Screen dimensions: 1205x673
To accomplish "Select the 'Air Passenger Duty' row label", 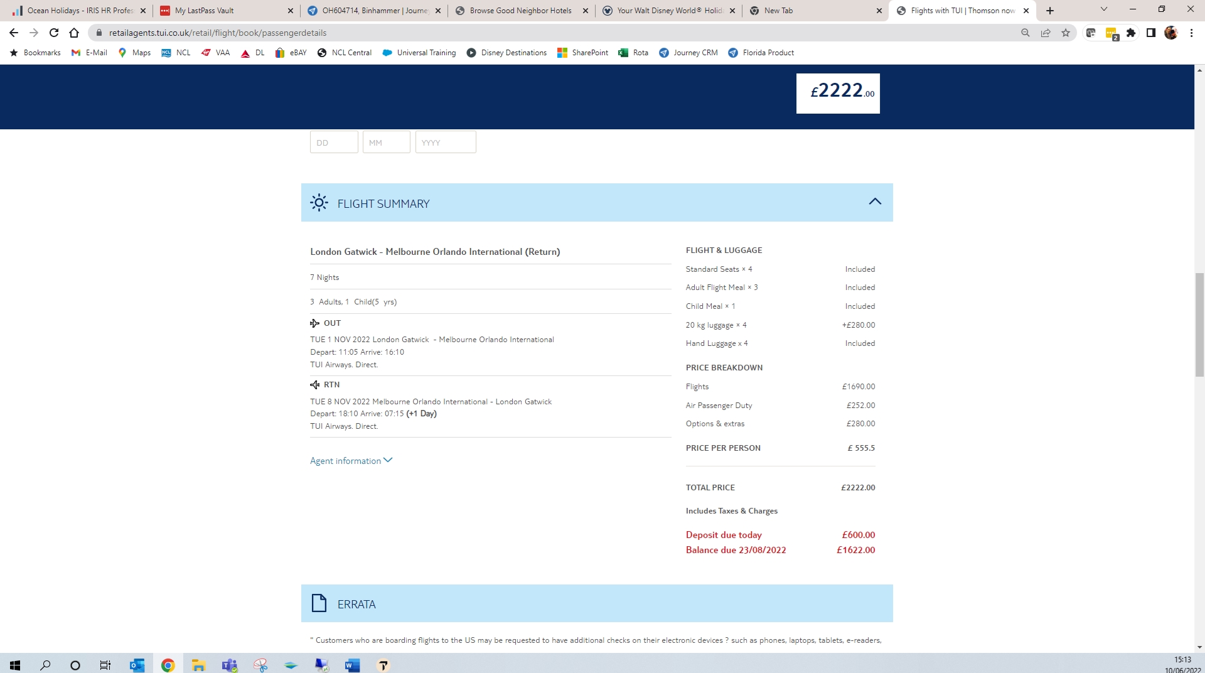I will click(x=719, y=406).
